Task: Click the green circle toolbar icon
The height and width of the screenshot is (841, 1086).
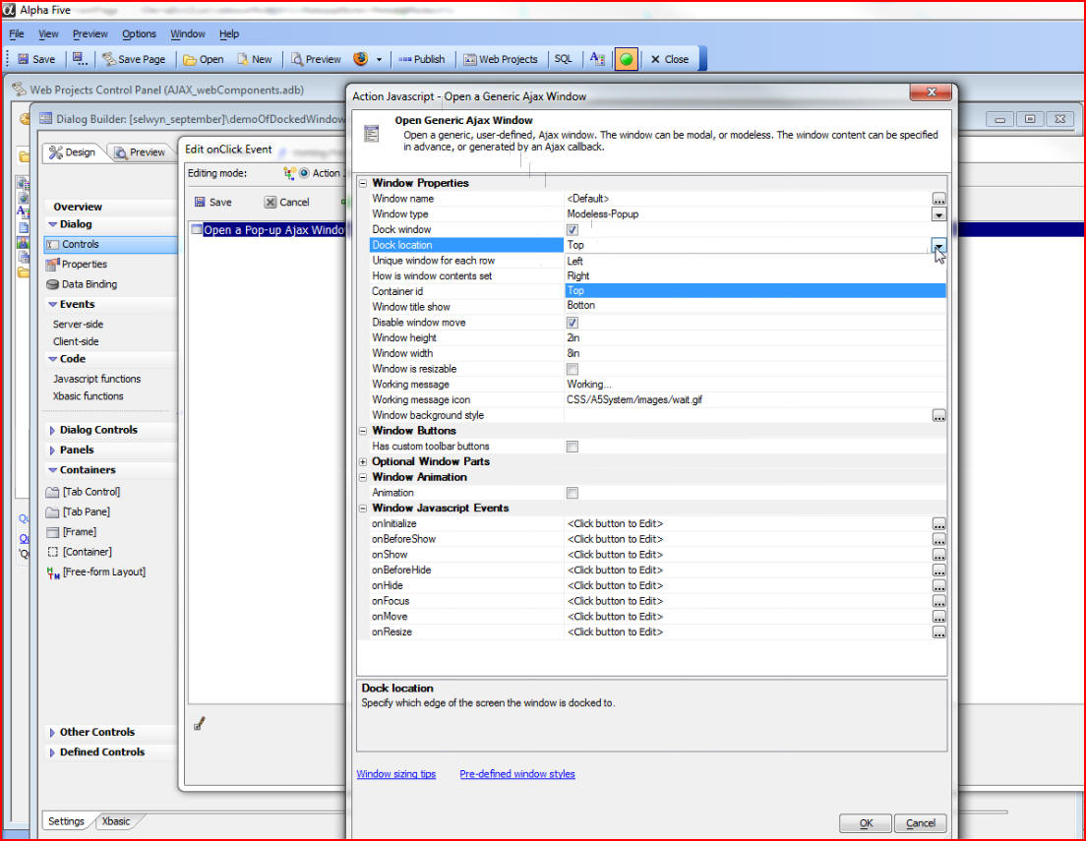Action: pos(626,59)
